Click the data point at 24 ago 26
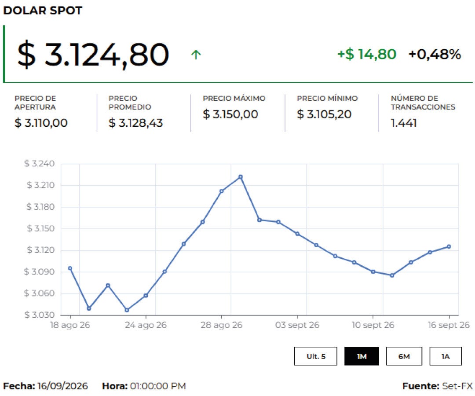 point(146,295)
